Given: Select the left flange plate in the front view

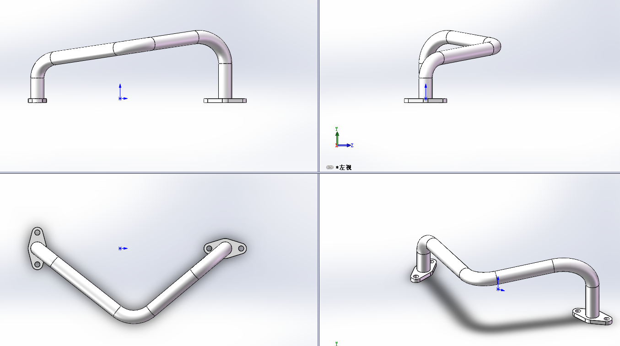Looking at the screenshot, I should coord(38,101).
